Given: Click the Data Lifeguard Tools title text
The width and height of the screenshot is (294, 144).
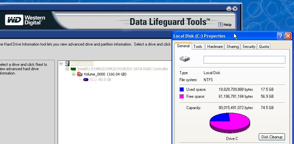Looking at the screenshot, I should (x=170, y=22).
